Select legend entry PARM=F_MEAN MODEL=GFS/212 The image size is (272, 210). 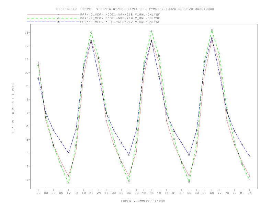(120, 22)
